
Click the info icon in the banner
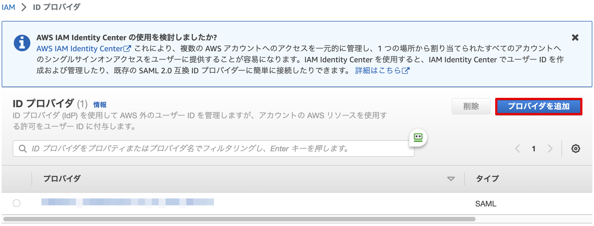[x=22, y=43]
